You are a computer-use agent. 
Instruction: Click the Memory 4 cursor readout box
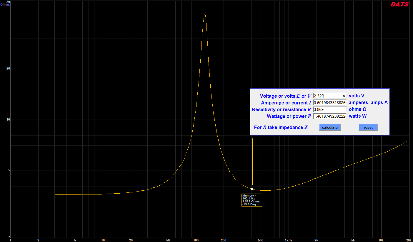(x=252, y=200)
